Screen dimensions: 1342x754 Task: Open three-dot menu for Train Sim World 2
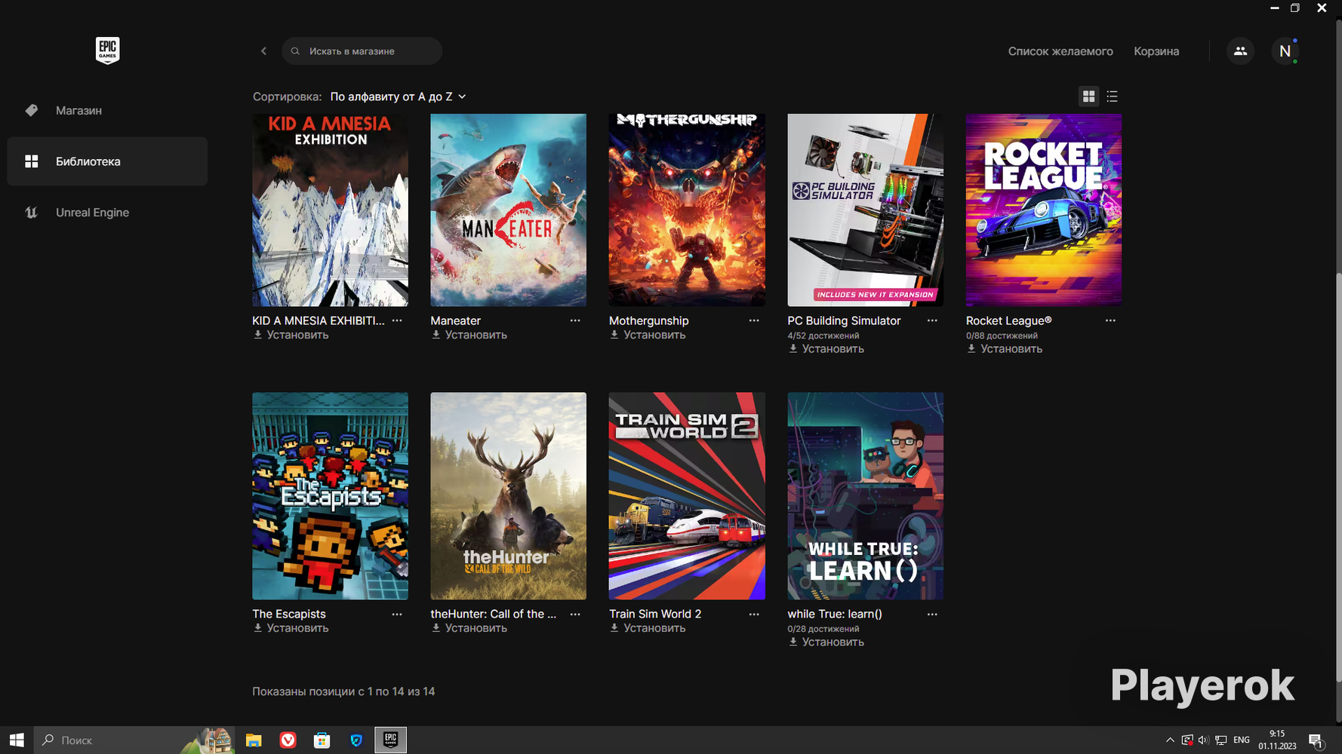coord(754,615)
